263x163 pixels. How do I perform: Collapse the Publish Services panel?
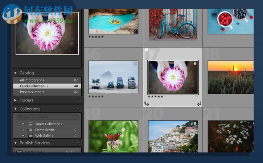[16, 143]
